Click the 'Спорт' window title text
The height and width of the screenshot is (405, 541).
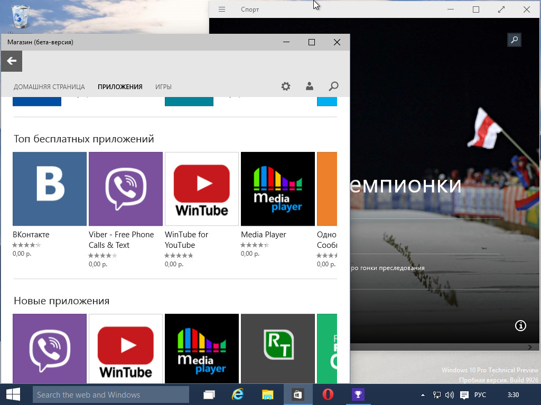(x=250, y=9)
